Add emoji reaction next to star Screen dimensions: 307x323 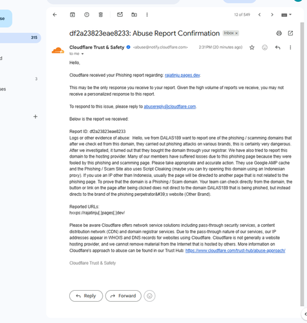pos(265,47)
